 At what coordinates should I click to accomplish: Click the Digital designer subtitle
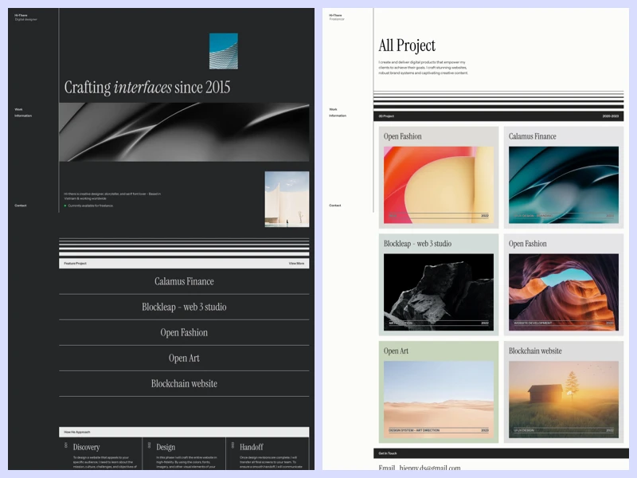click(26, 19)
